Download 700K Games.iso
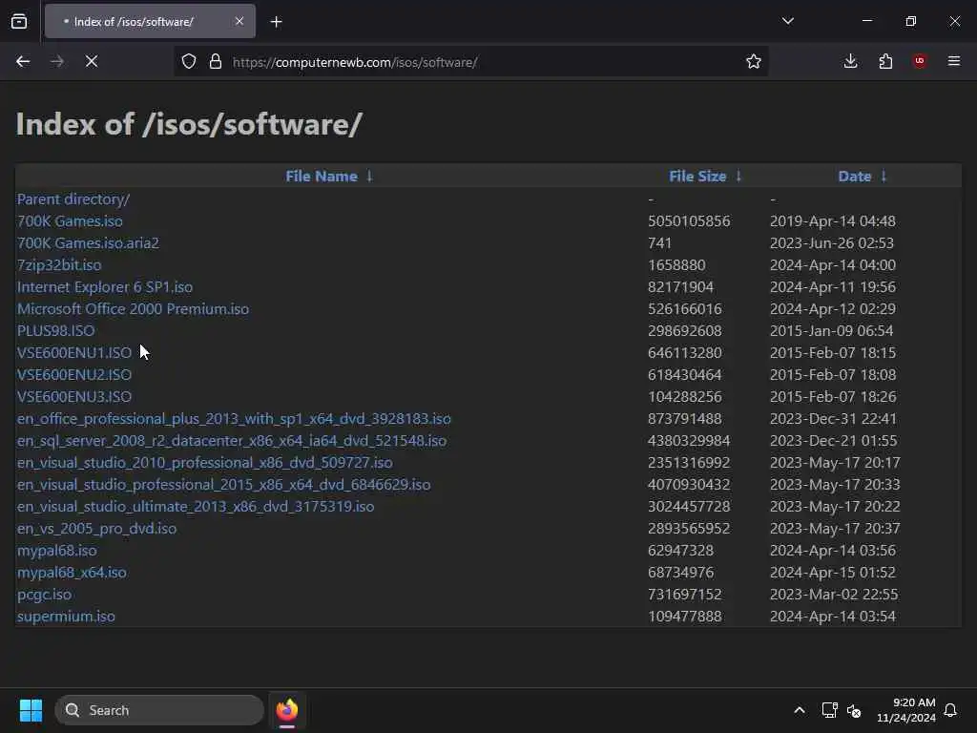This screenshot has width=977, height=733. tap(70, 220)
